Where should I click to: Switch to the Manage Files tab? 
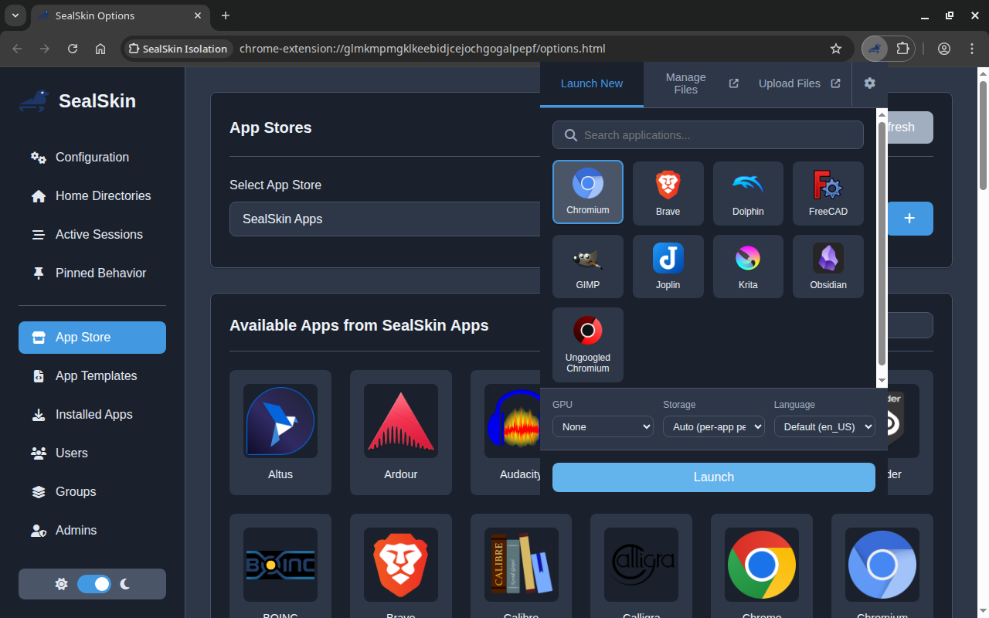click(685, 83)
